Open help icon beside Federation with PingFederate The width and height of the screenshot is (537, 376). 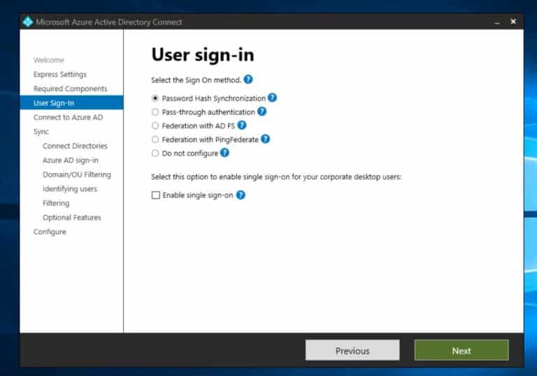click(x=265, y=139)
